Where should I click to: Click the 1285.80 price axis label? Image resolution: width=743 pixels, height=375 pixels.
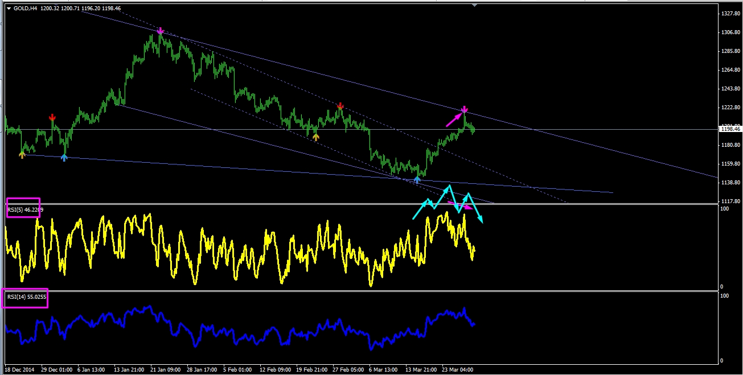[729, 51]
